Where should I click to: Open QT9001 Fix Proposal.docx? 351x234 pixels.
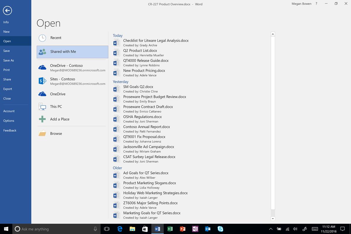tap(144, 137)
